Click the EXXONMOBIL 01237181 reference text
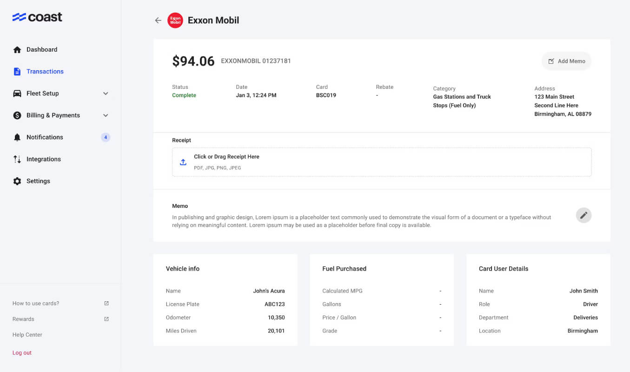Viewport: 630px width, 372px height. pyautogui.click(x=256, y=61)
